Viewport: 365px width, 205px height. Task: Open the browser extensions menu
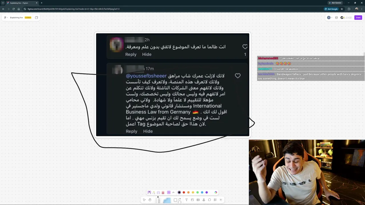349,9
